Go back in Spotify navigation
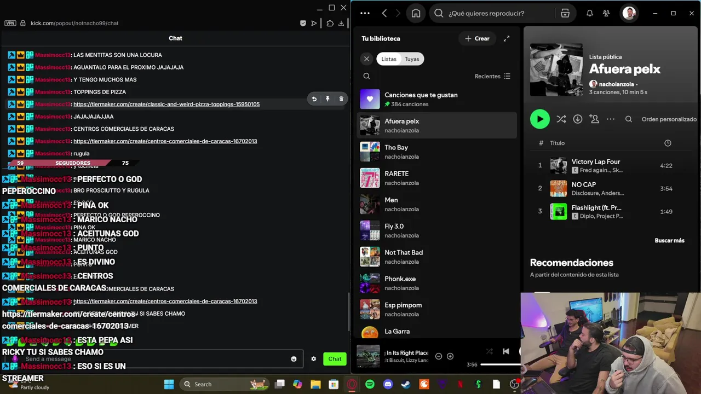 384,13
